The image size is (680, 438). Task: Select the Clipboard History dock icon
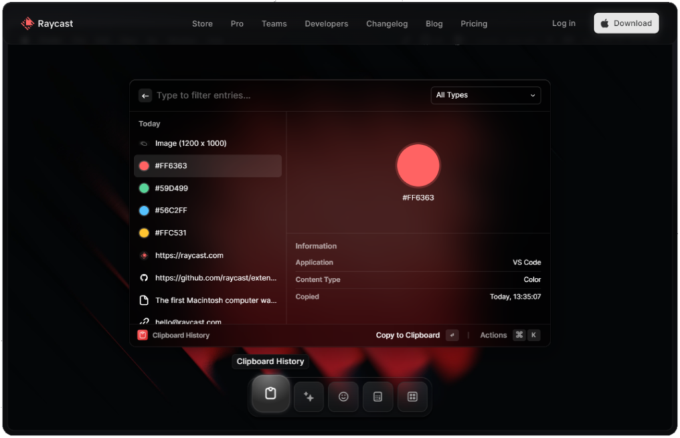[x=271, y=393]
